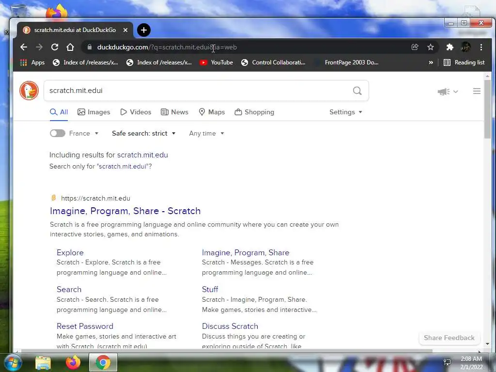Click the Scratch favicon beside result URL
Viewport: 496px width, 372px height.
[53, 198]
